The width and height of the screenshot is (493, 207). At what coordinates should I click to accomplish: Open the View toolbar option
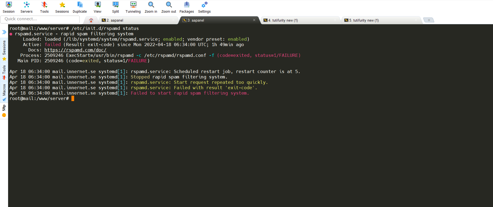pyautogui.click(x=98, y=7)
